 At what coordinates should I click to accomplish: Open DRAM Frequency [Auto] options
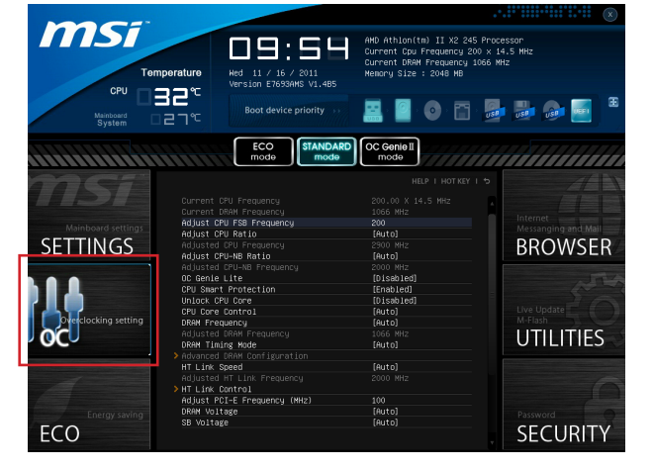pos(385,323)
